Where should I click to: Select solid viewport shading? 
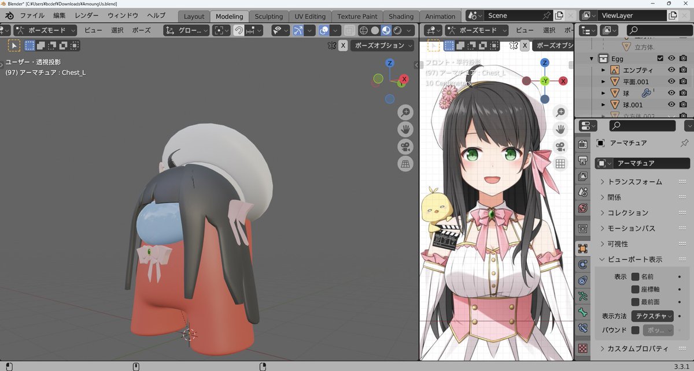point(375,31)
